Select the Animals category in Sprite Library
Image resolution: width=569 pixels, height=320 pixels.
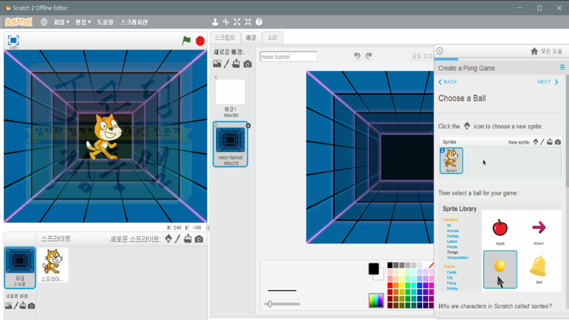tap(453, 231)
